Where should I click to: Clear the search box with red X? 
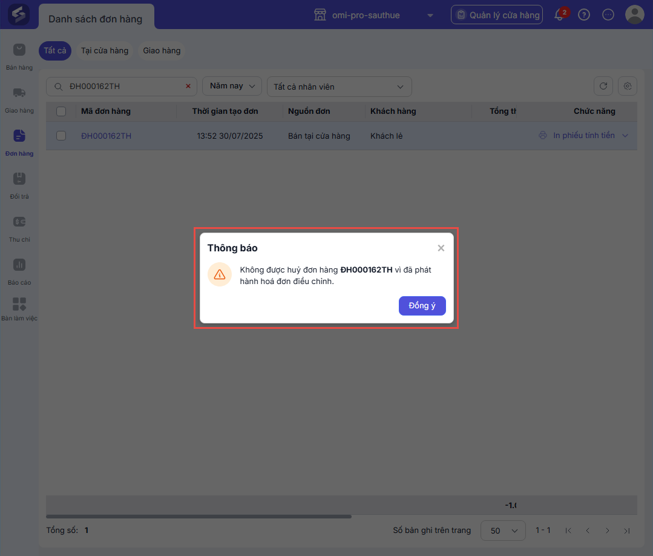[188, 86]
